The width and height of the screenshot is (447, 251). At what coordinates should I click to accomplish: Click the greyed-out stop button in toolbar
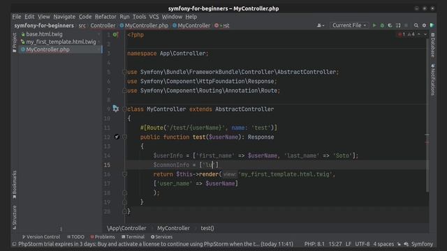[x=406, y=25]
